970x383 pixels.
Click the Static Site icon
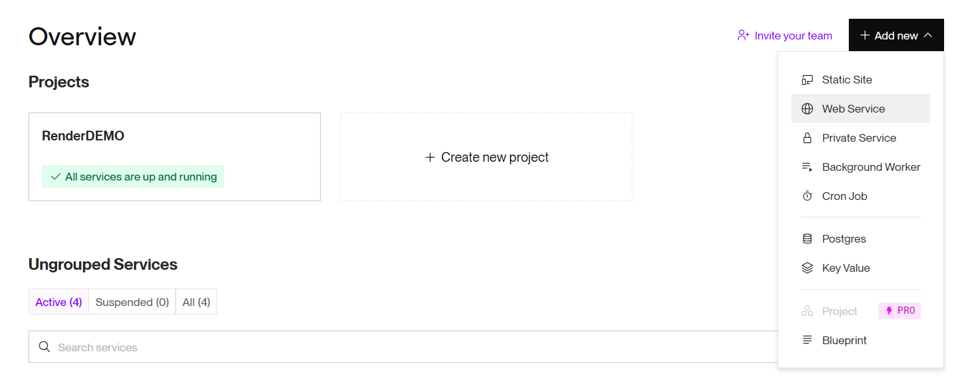click(x=807, y=80)
